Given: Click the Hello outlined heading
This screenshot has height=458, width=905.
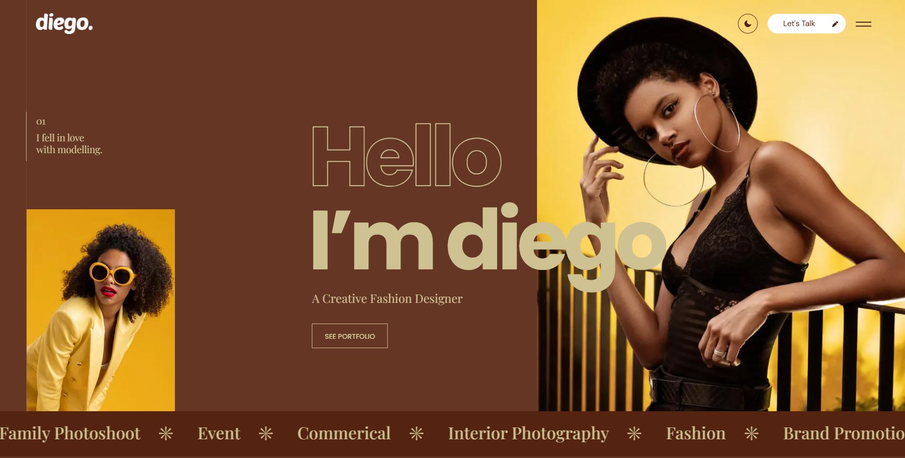Looking at the screenshot, I should [407, 155].
